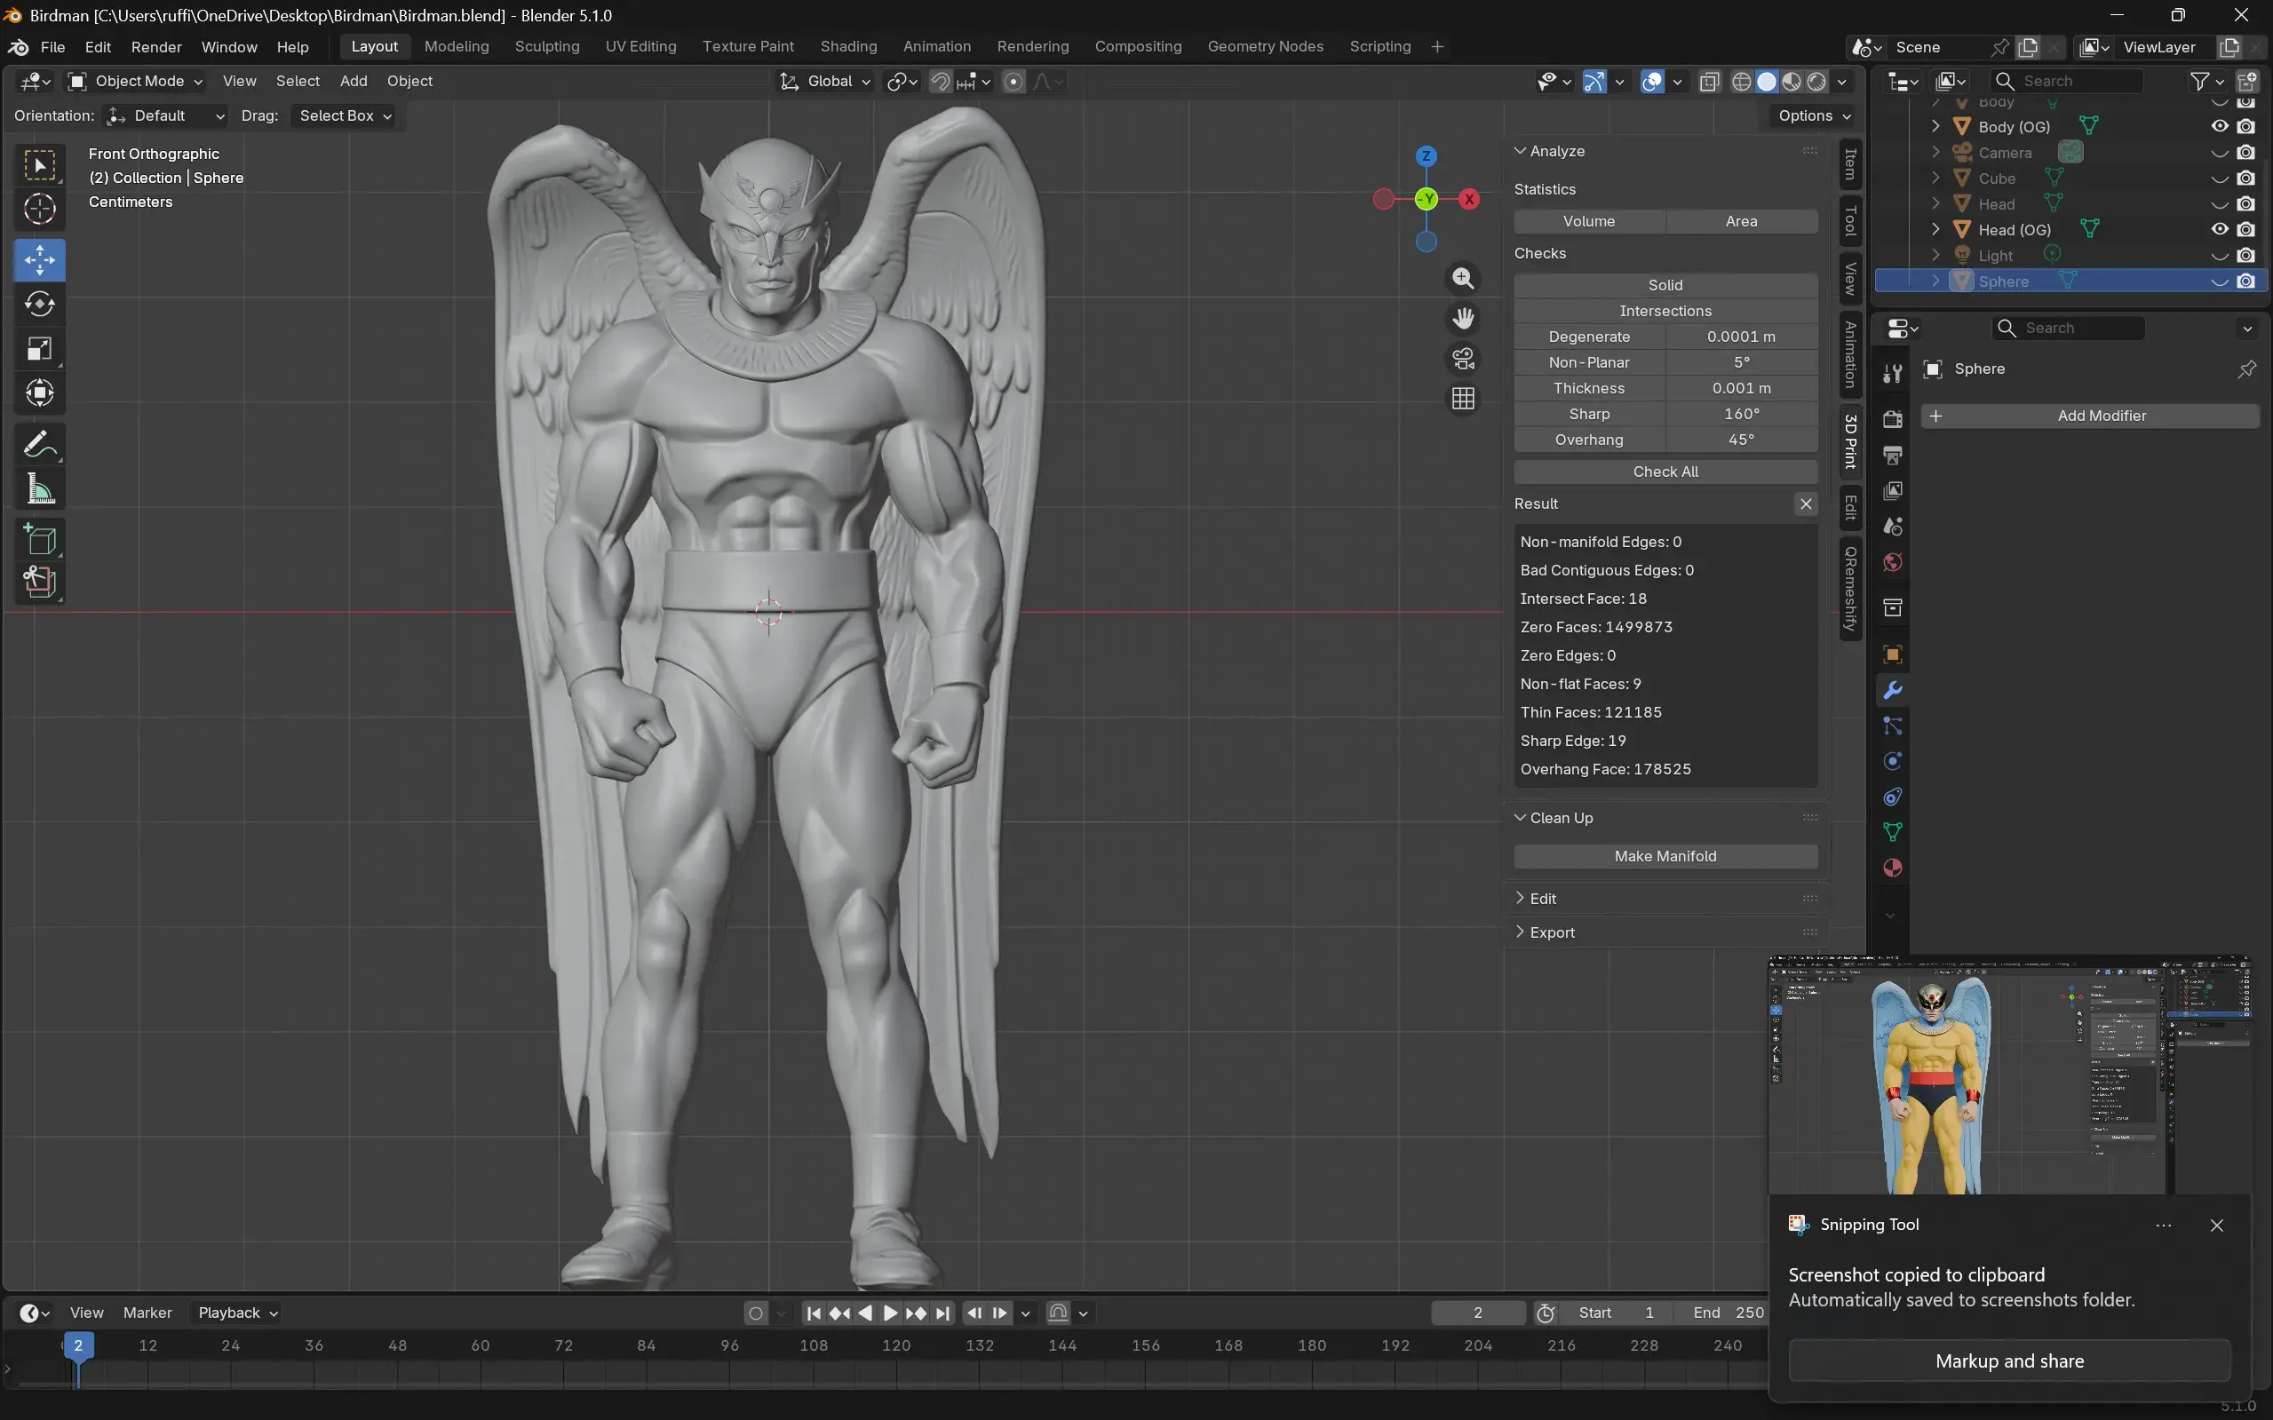Expand the Export panel

point(1552,932)
